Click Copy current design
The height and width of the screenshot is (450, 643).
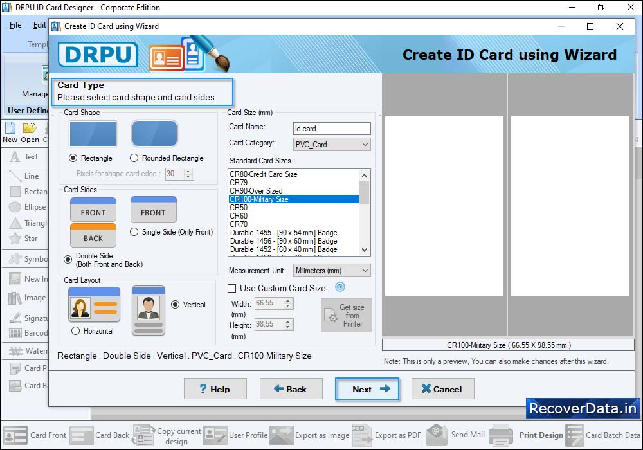pos(167,436)
